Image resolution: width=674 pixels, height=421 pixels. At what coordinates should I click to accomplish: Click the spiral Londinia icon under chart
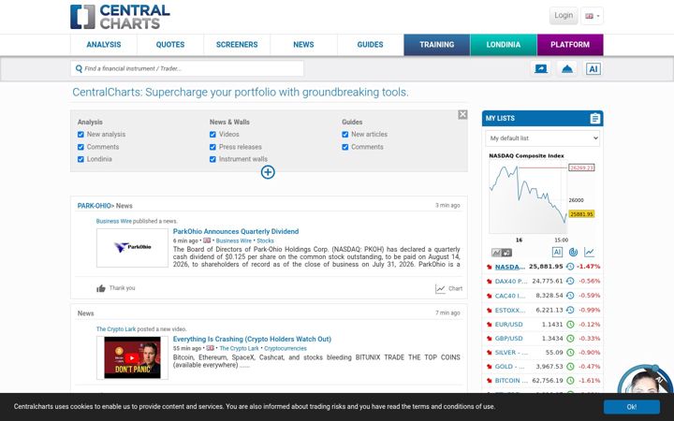[x=573, y=253]
